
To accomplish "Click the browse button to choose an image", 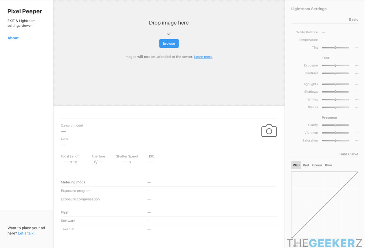I will (x=169, y=44).
